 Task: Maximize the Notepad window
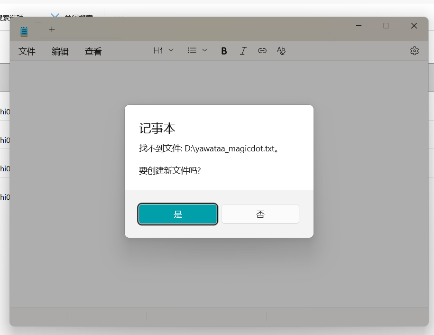[386, 26]
